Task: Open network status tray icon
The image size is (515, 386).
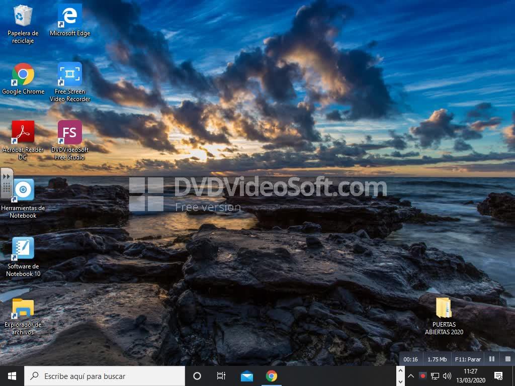Action: pos(435,376)
